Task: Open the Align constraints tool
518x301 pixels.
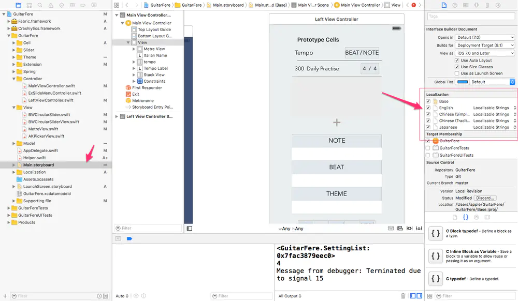Action: [400, 228]
